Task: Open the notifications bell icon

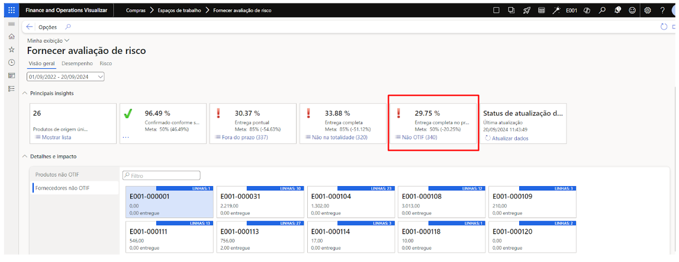Action: [617, 10]
